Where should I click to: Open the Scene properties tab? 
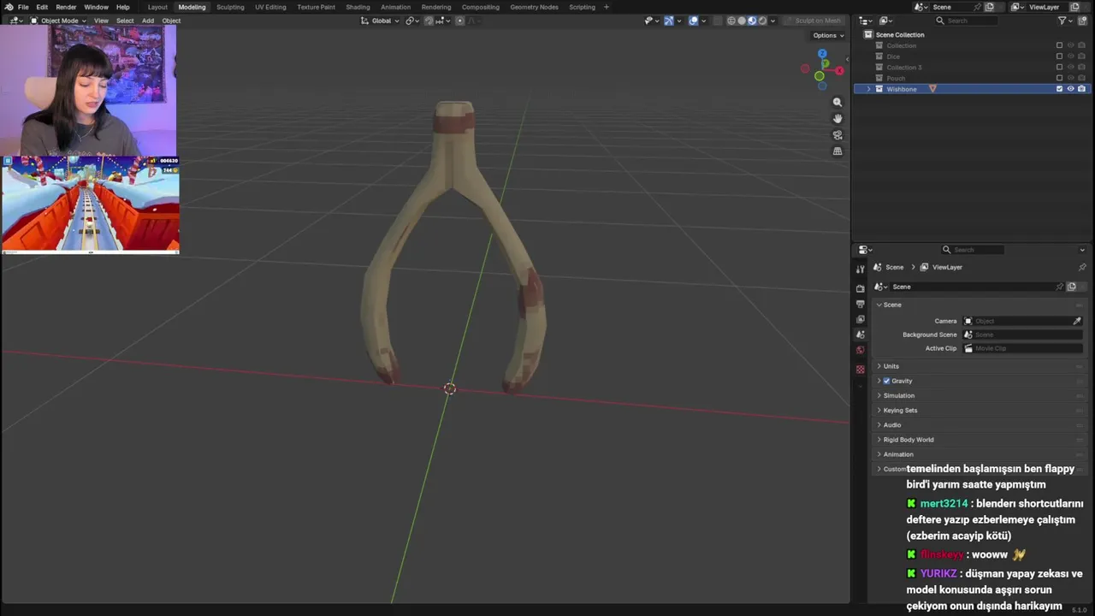tap(861, 335)
